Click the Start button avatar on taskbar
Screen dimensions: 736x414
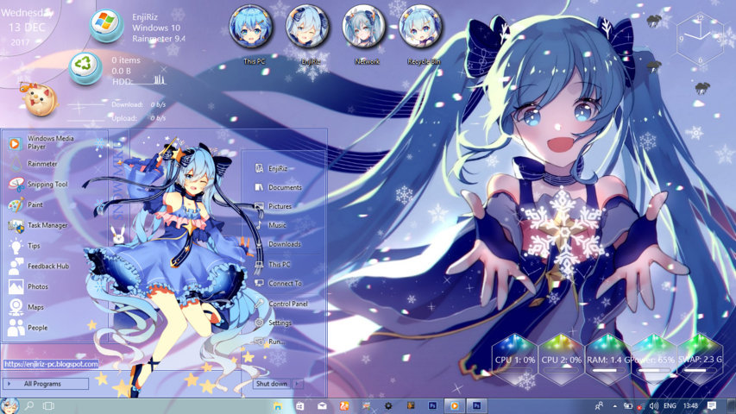[x=9, y=405]
